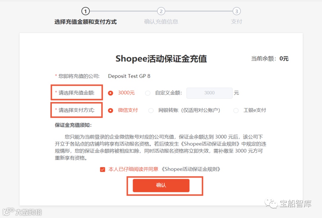Click the 支付 step label
322x218 pixels.
tap(236, 22)
